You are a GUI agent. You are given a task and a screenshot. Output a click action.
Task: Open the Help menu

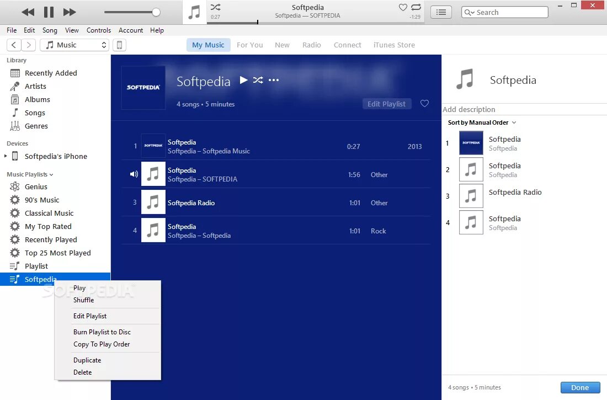pyautogui.click(x=157, y=30)
